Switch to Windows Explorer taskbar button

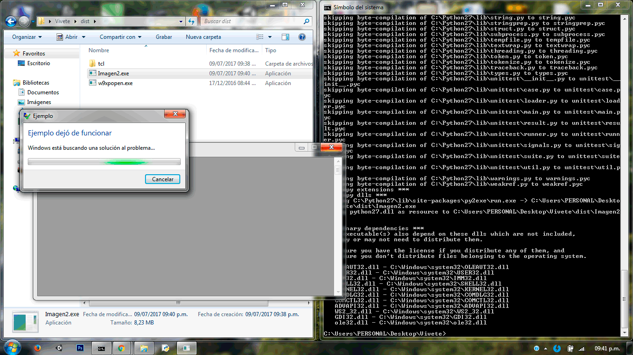(144, 348)
